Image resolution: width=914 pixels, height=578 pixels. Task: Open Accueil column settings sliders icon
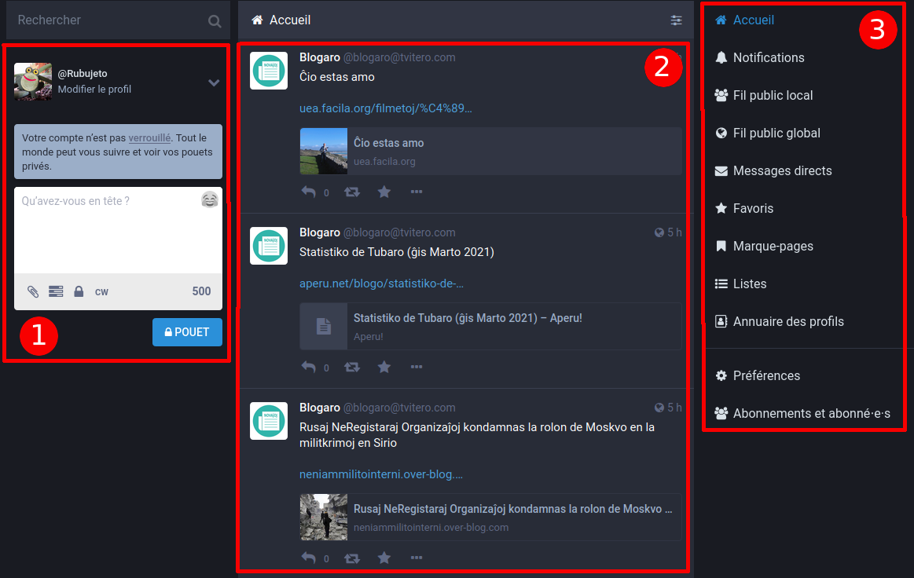point(676,20)
